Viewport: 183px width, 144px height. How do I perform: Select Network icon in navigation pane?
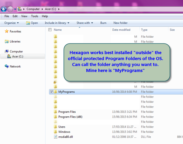6,66
